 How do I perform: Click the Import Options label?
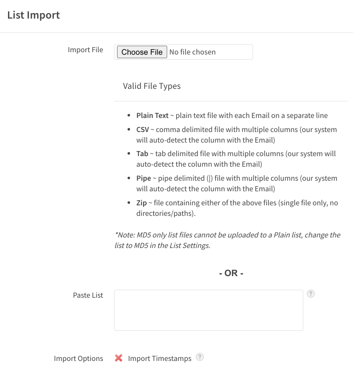click(78, 358)
